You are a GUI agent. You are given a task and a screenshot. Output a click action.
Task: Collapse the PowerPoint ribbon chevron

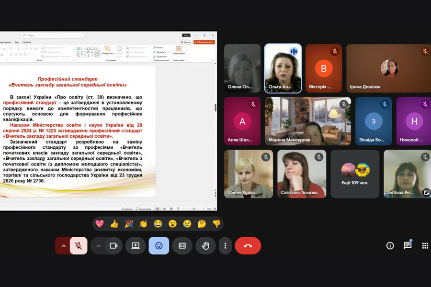(x=213, y=60)
